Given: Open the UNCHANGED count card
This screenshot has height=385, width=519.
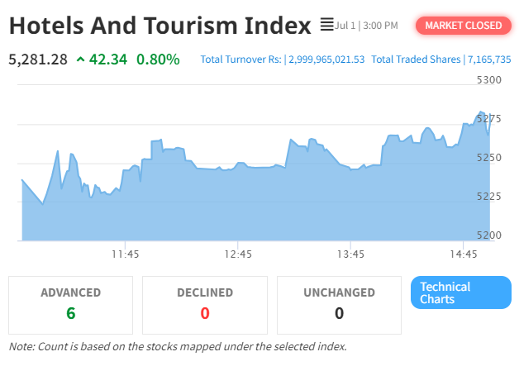Looking at the screenshot, I should [x=340, y=305].
